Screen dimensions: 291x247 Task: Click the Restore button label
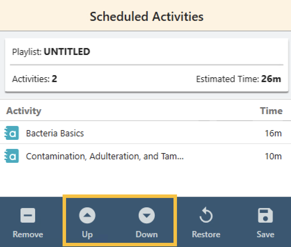click(206, 234)
